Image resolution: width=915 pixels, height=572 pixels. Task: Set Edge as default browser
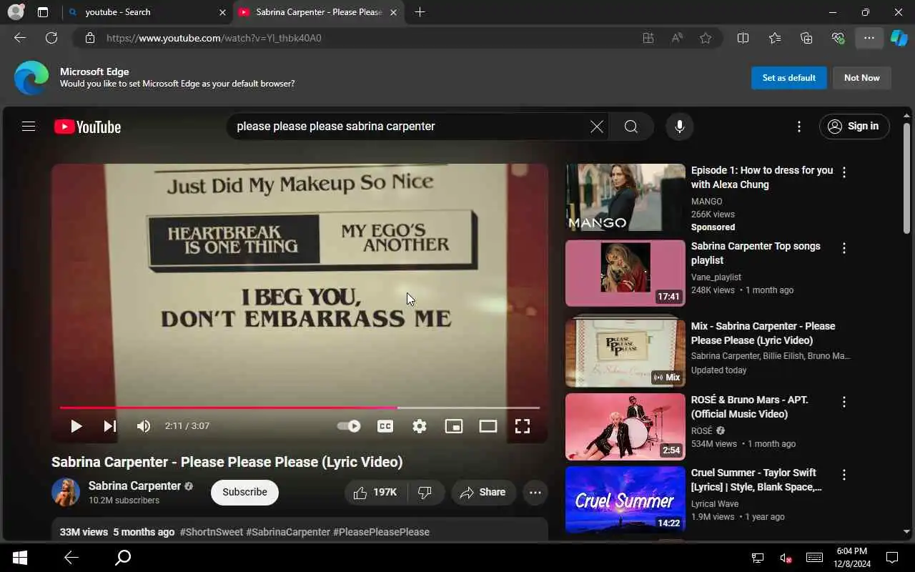click(x=789, y=78)
